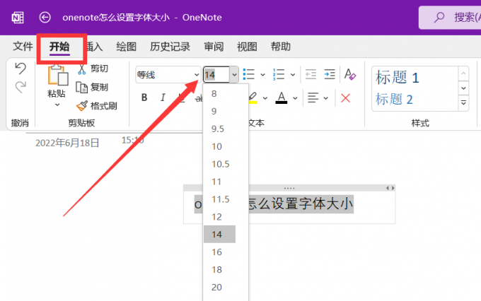Click the OneNote app logo icon

click(x=18, y=18)
